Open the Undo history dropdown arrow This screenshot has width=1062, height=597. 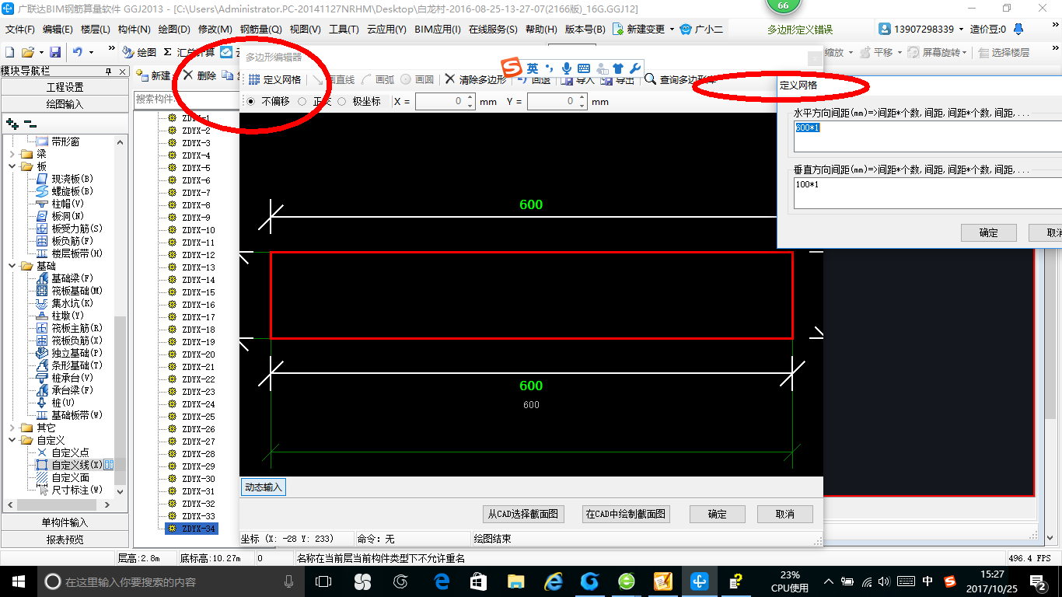pos(92,52)
